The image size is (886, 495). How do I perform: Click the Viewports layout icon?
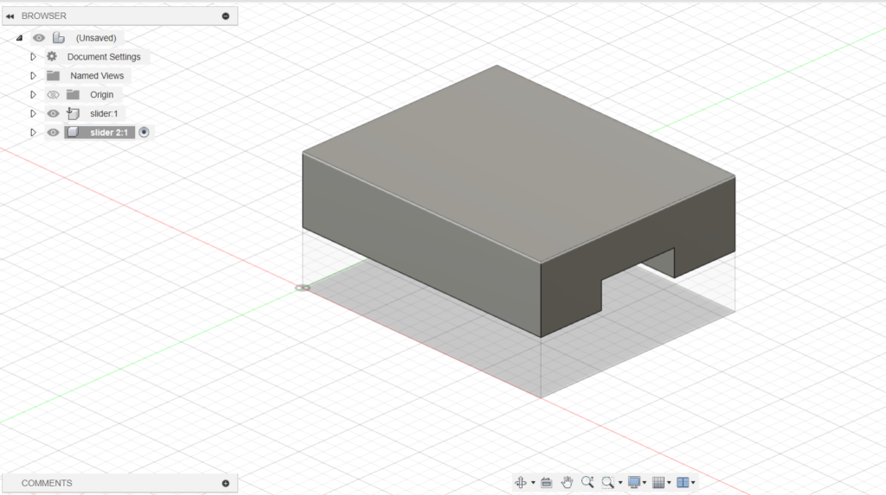683,482
